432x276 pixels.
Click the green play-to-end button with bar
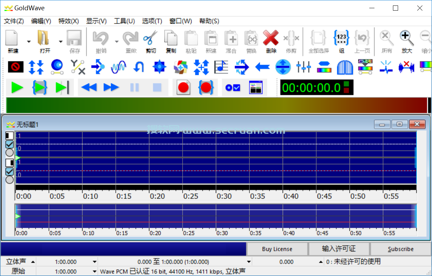coord(62,88)
